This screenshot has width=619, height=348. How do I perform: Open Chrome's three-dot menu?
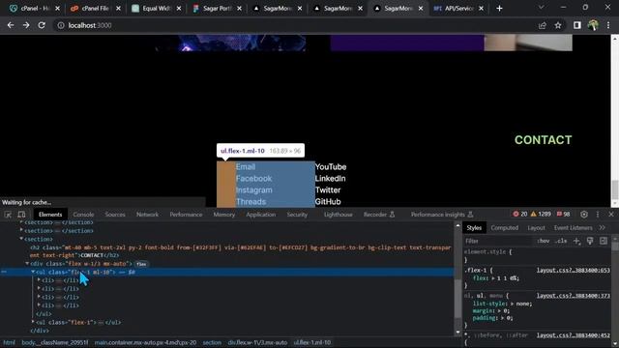(x=608, y=25)
